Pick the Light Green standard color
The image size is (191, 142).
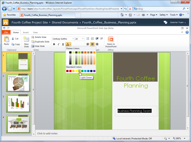[79, 71]
